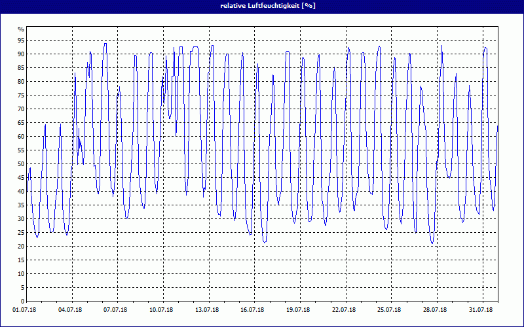Select the '19.07.18' date label
The height and width of the screenshot is (327, 524).
click(298, 310)
